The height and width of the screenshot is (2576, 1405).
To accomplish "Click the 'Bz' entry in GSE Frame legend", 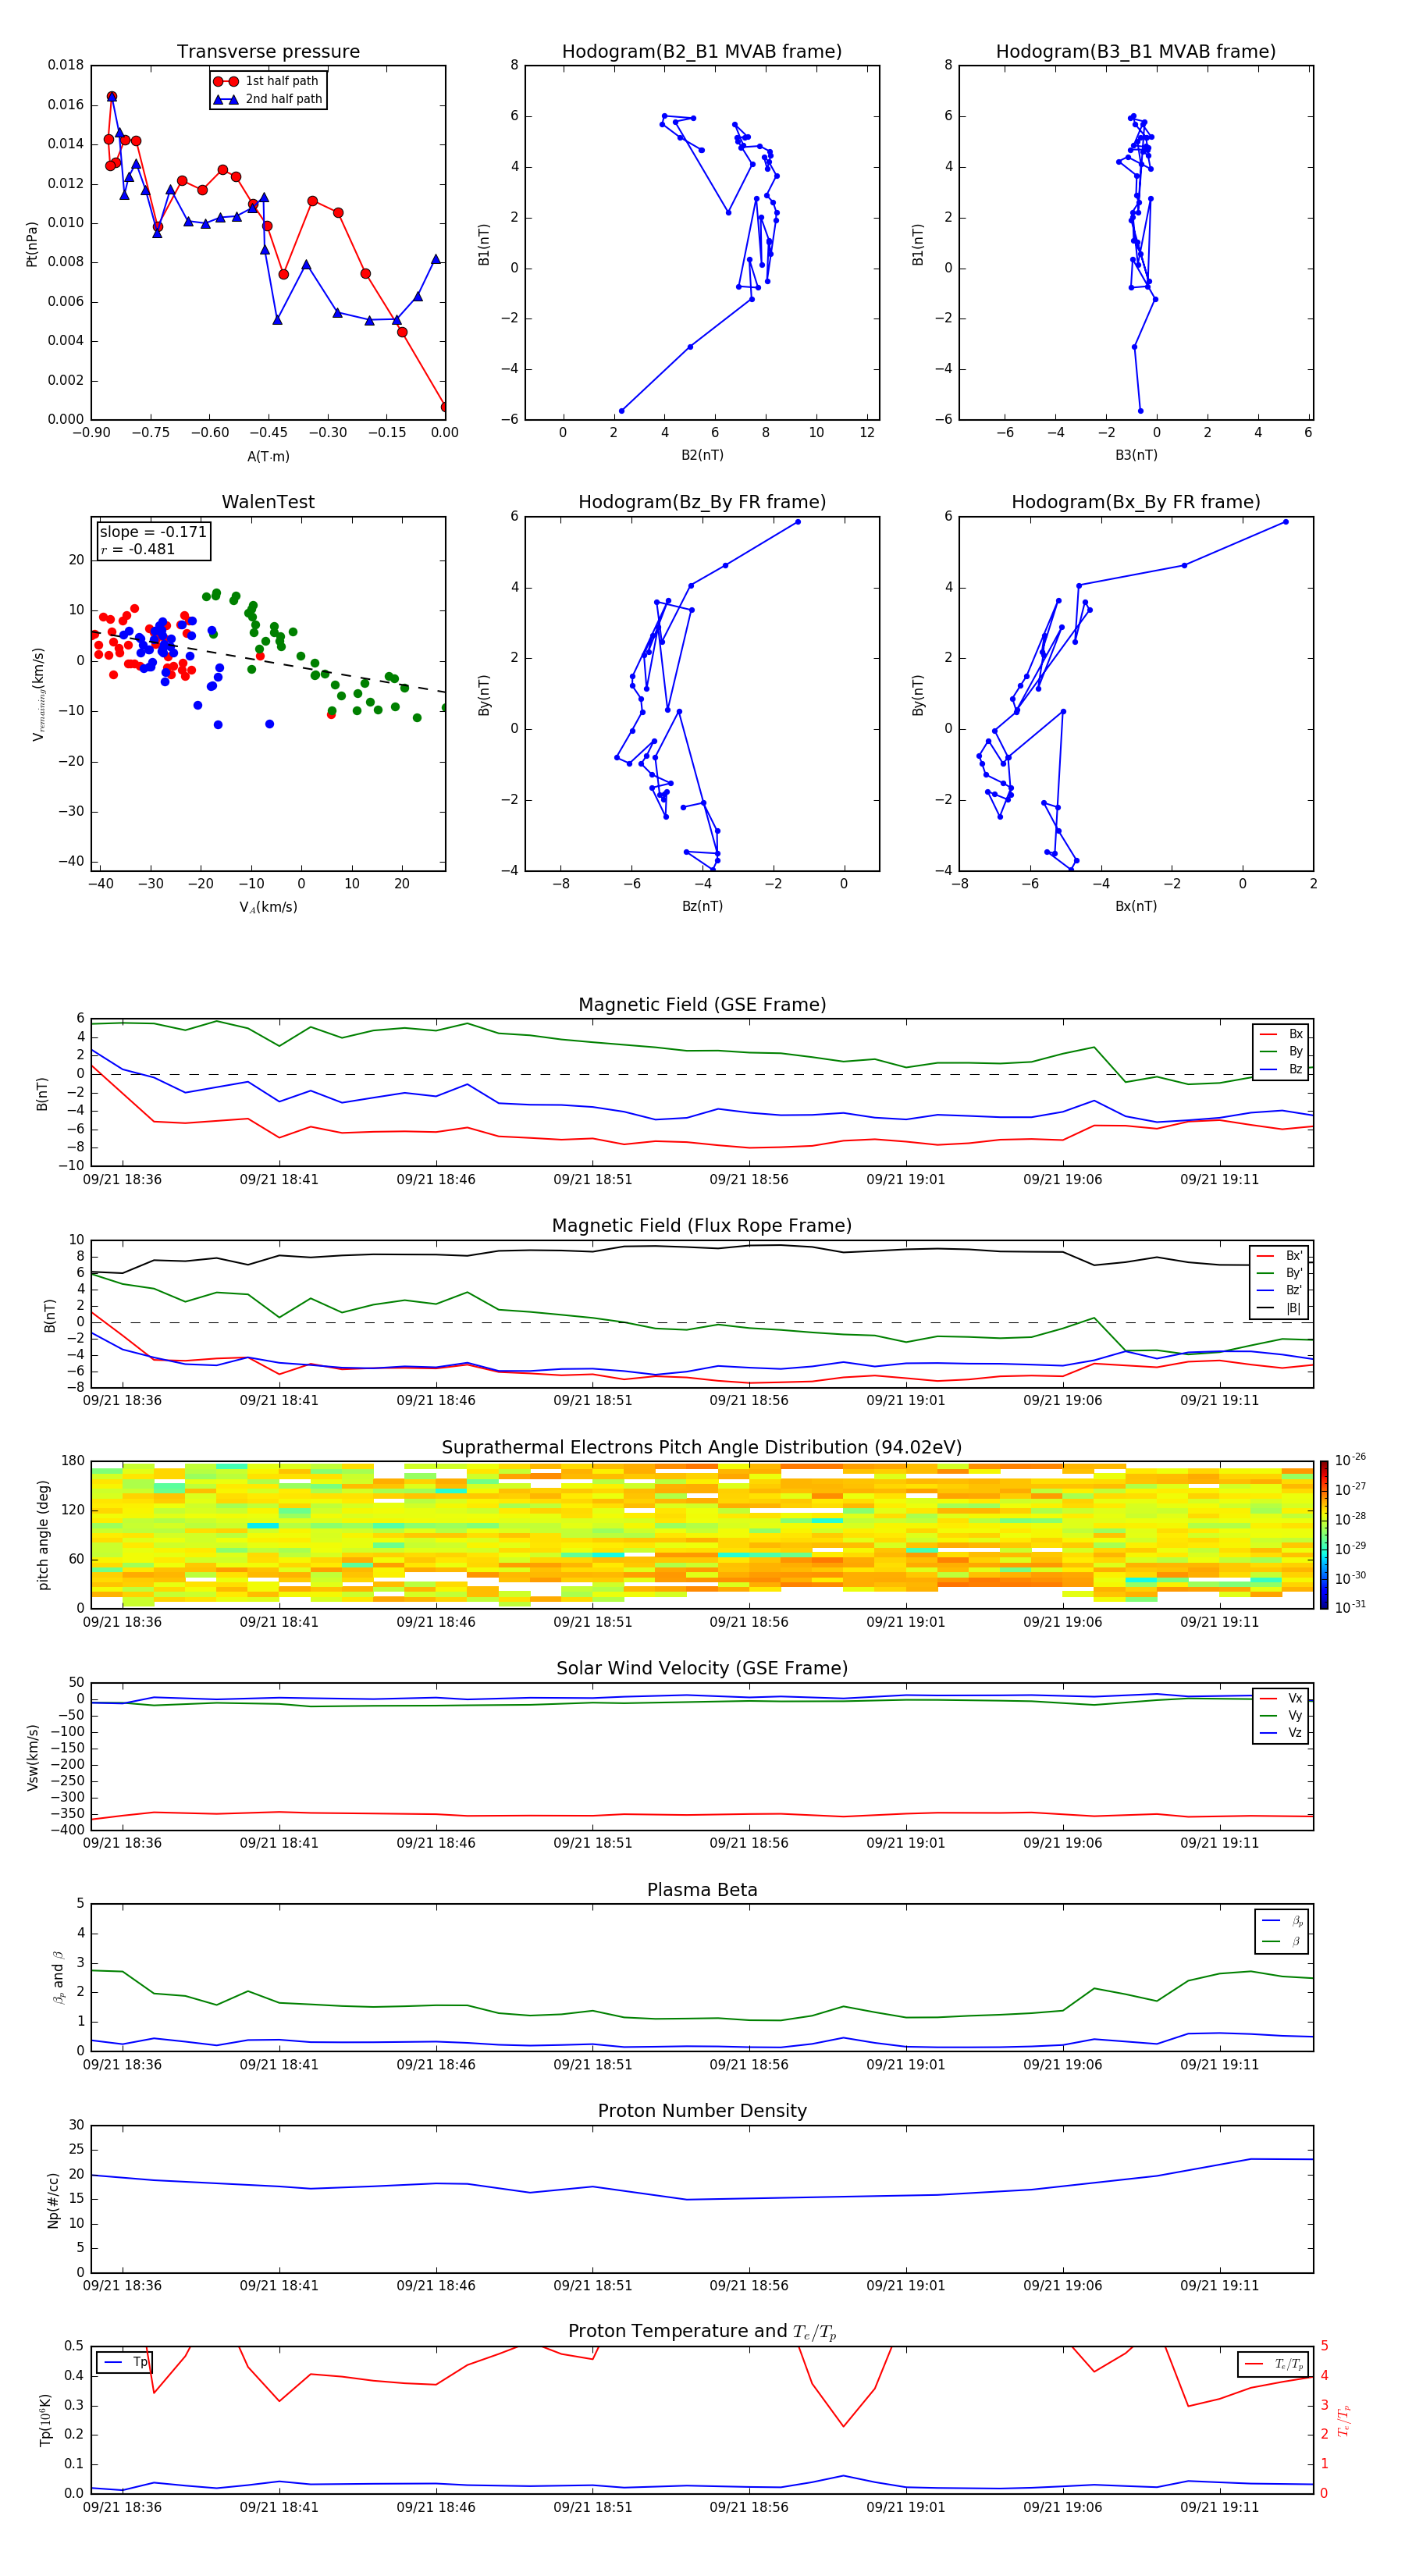I will 1282,1070.
